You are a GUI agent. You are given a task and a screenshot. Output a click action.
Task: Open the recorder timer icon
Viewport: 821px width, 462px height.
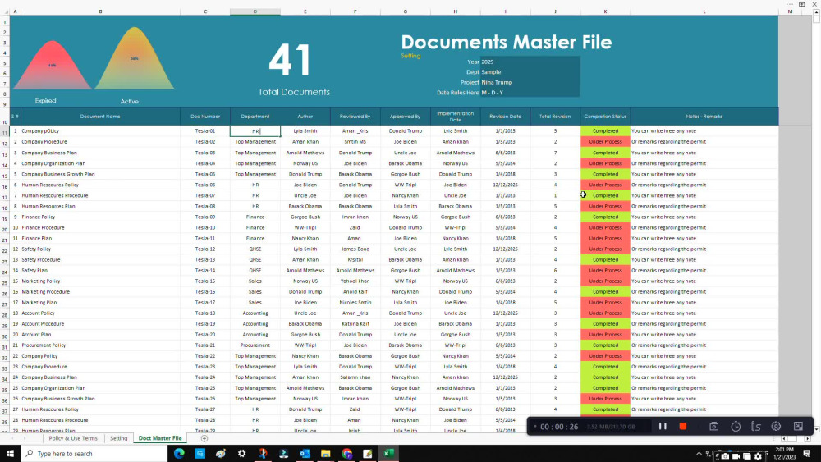click(x=736, y=427)
